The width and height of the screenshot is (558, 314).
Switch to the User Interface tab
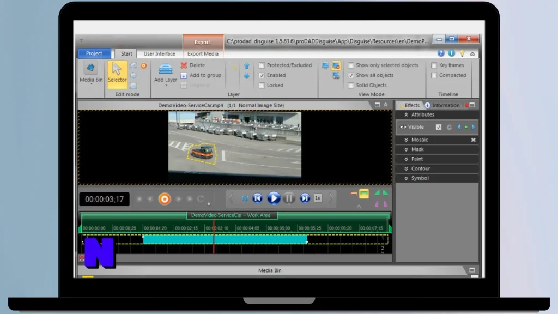pos(159,53)
